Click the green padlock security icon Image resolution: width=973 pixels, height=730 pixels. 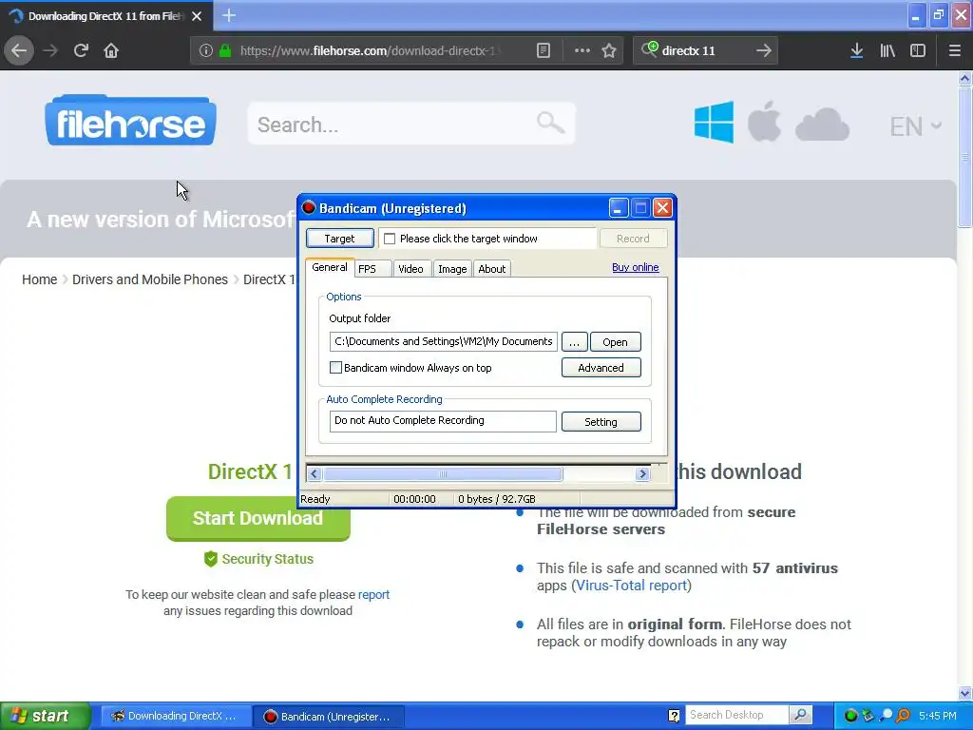(x=225, y=50)
